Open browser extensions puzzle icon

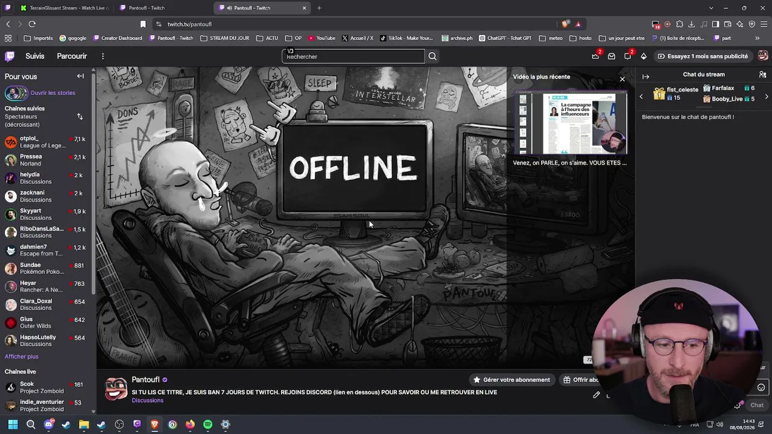679,24
